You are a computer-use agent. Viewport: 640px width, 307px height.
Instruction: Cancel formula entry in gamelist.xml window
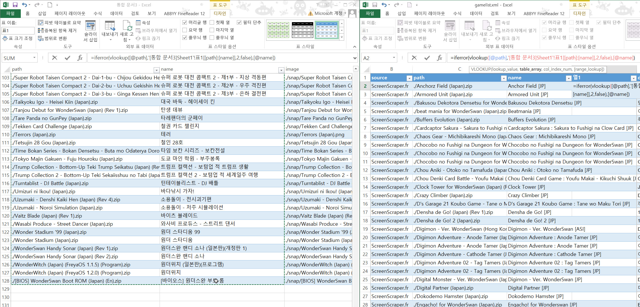pos(414,58)
